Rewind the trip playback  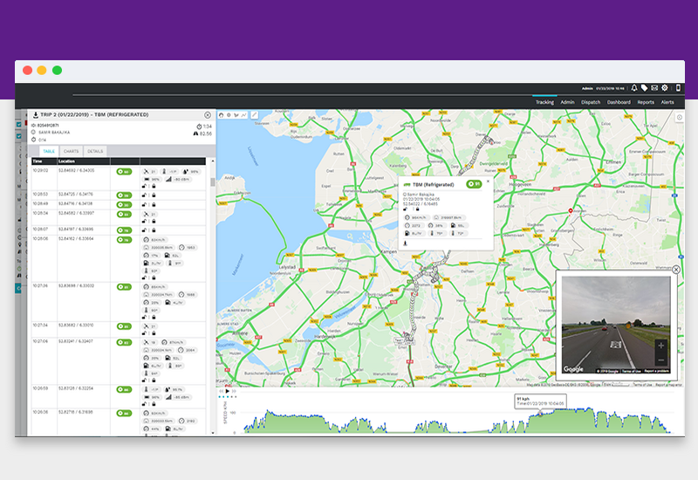click(x=222, y=391)
